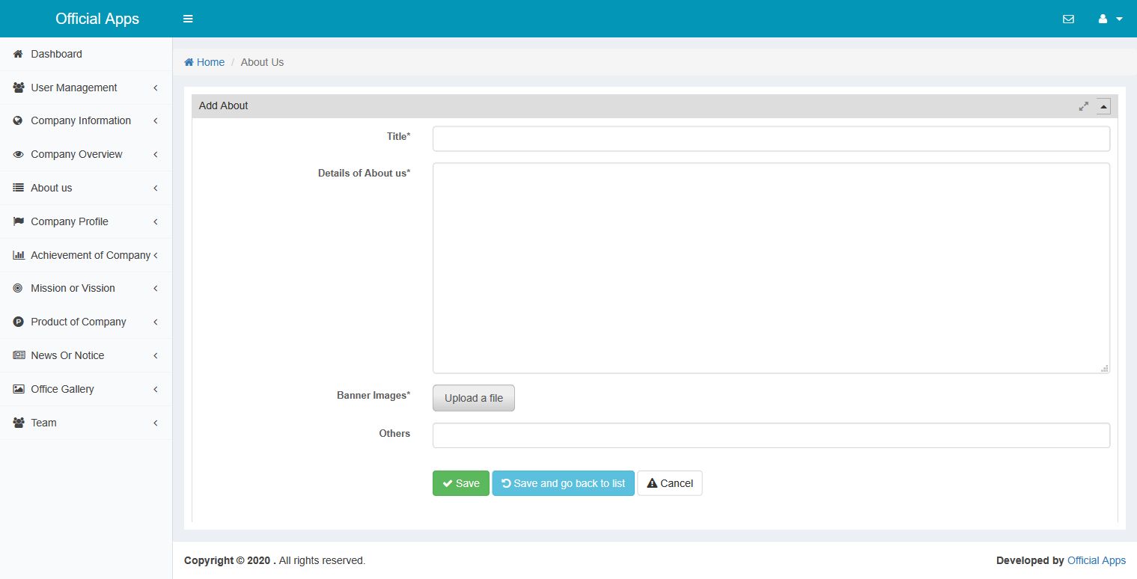Click the hamburger menu toggle icon
The height and width of the screenshot is (579, 1137).
[x=188, y=19]
